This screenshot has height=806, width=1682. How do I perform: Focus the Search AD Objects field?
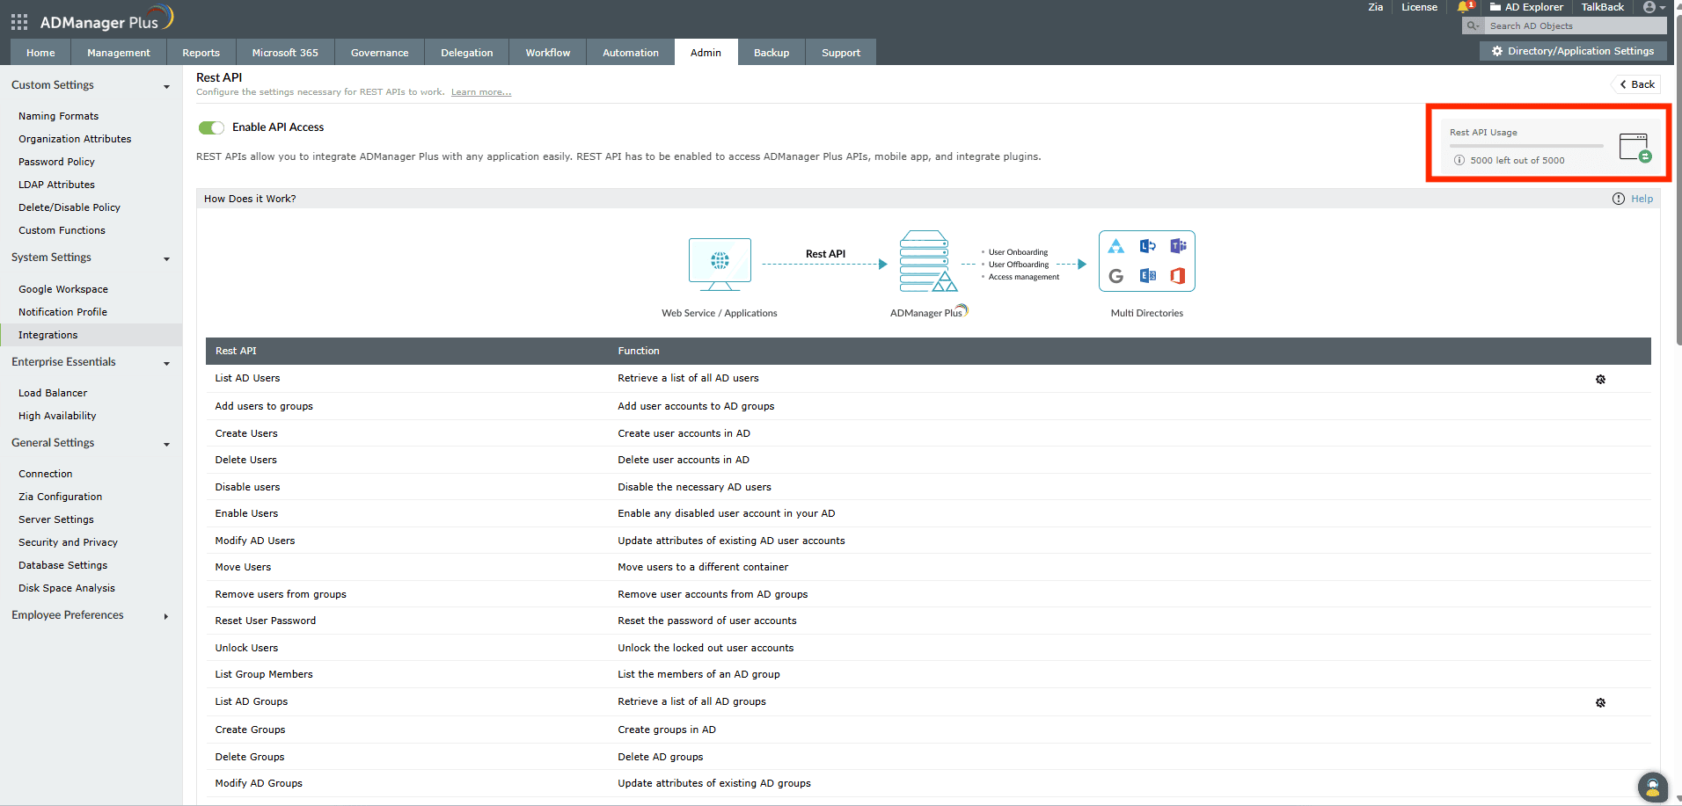pos(1575,26)
